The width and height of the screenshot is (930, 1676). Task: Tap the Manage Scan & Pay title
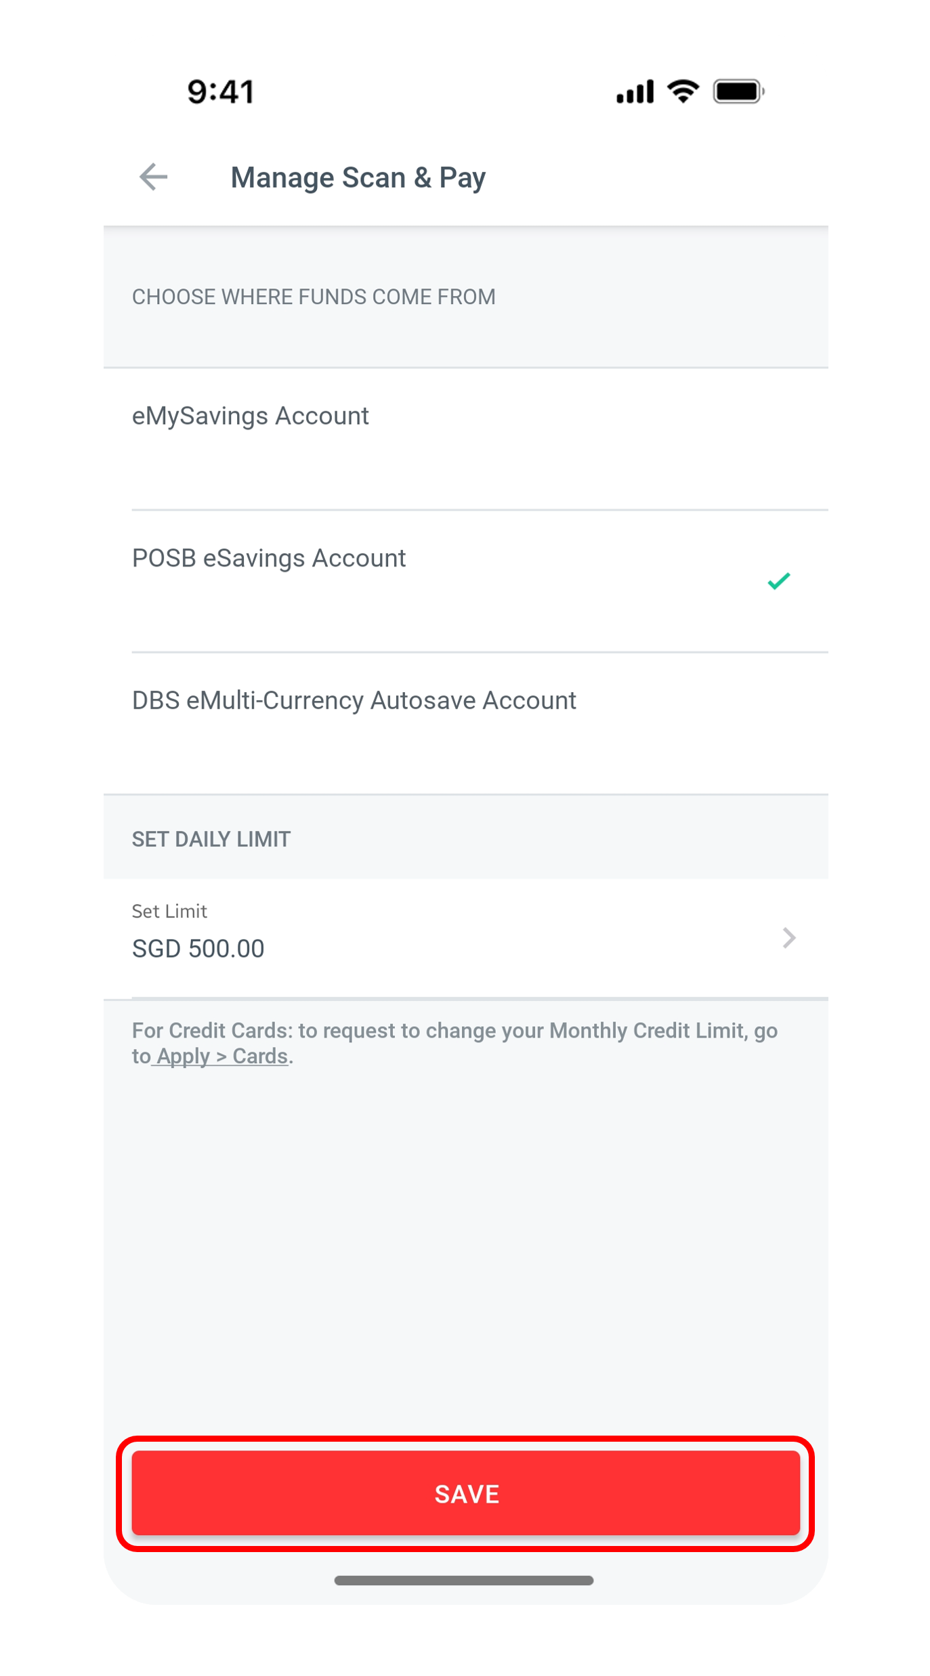(x=358, y=177)
